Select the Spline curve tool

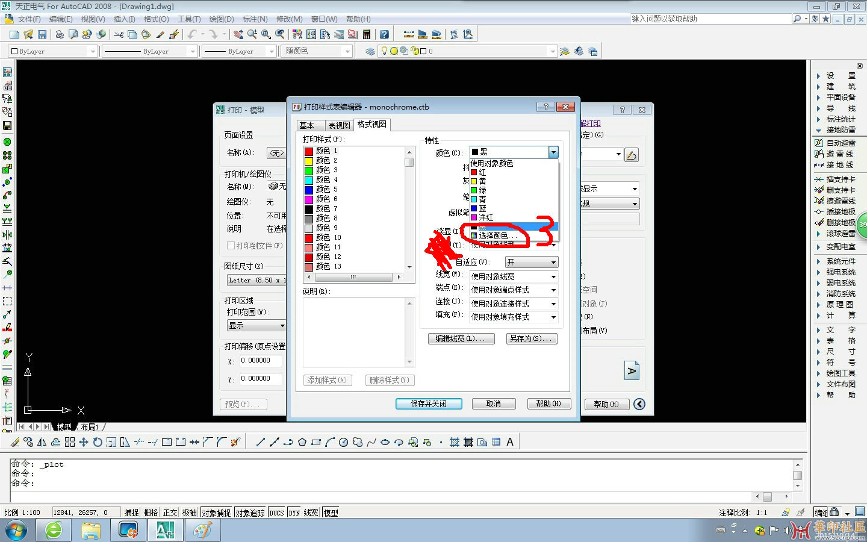click(371, 442)
